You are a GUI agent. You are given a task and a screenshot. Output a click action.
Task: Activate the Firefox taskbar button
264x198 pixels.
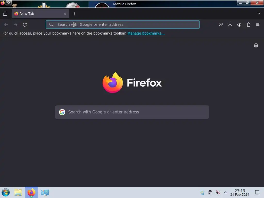[x=31, y=192]
